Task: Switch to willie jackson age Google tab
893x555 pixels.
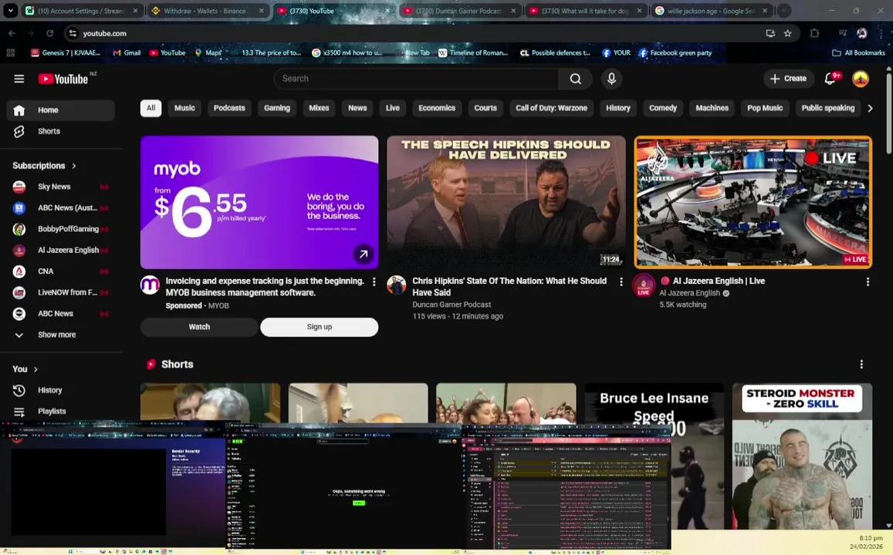Action: (712, 11)
